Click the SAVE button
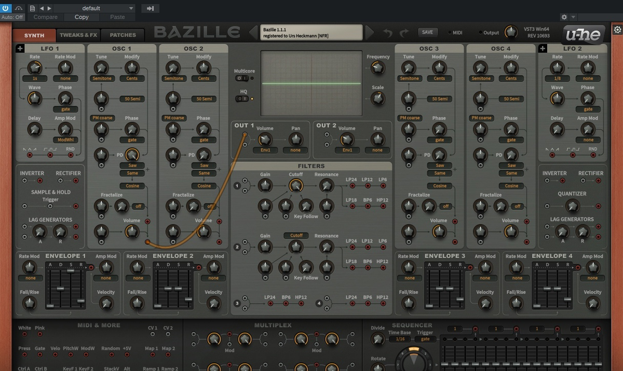This screenshot has height=371, width=623. (x=427, y=32)
